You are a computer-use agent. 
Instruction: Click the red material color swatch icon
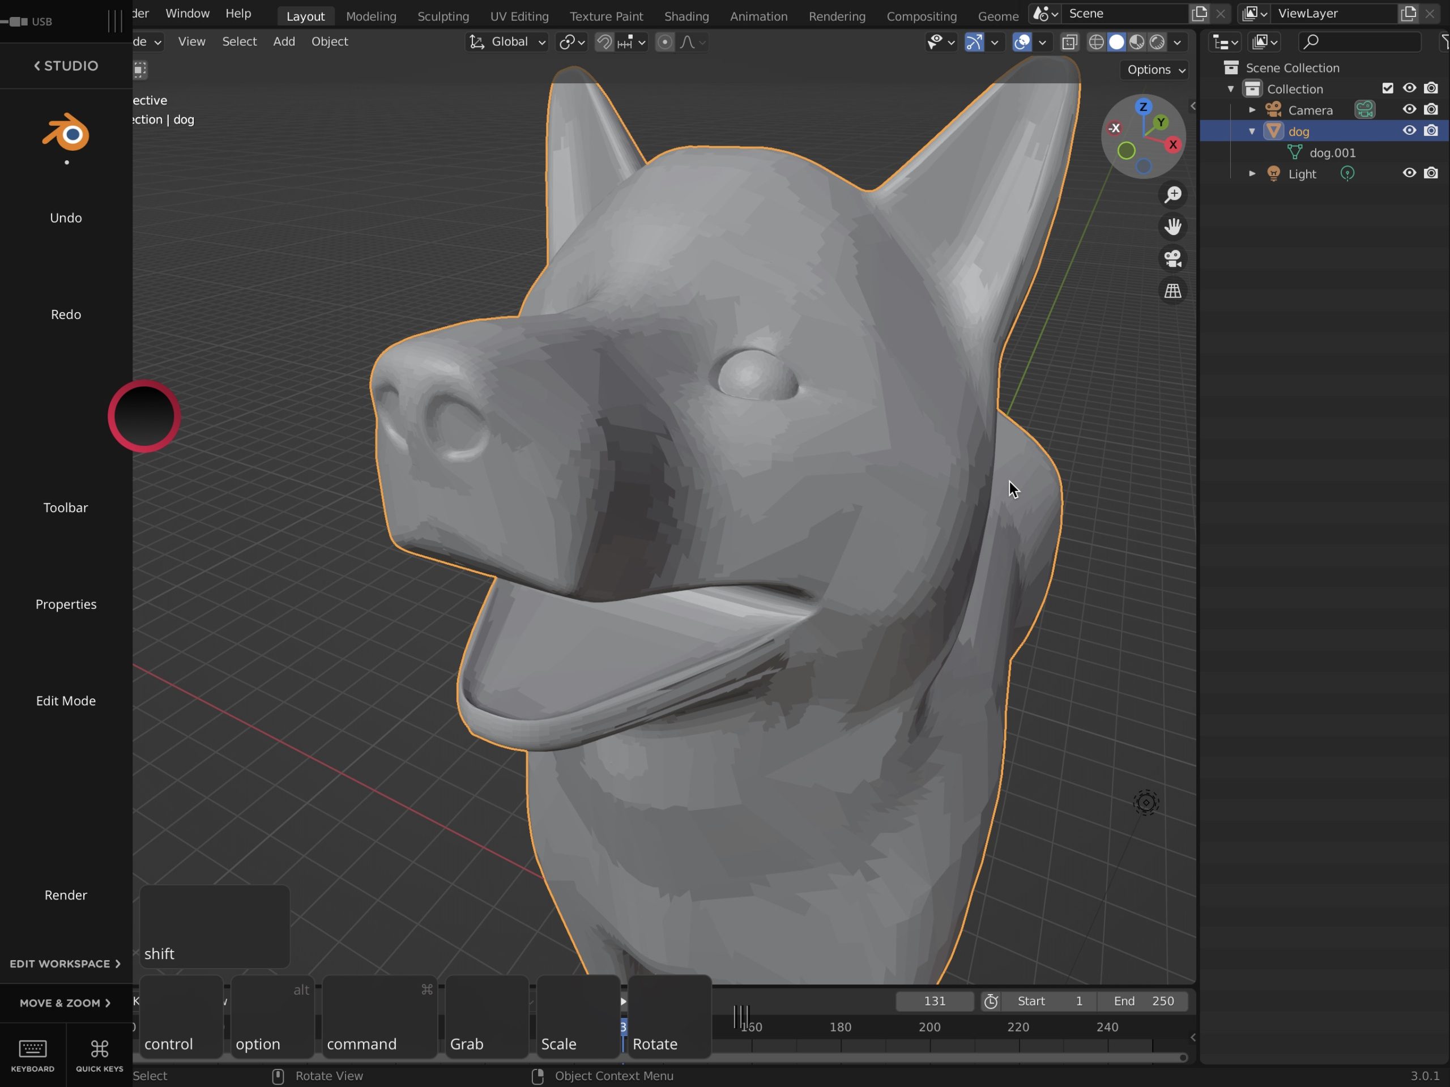(144, 417)
